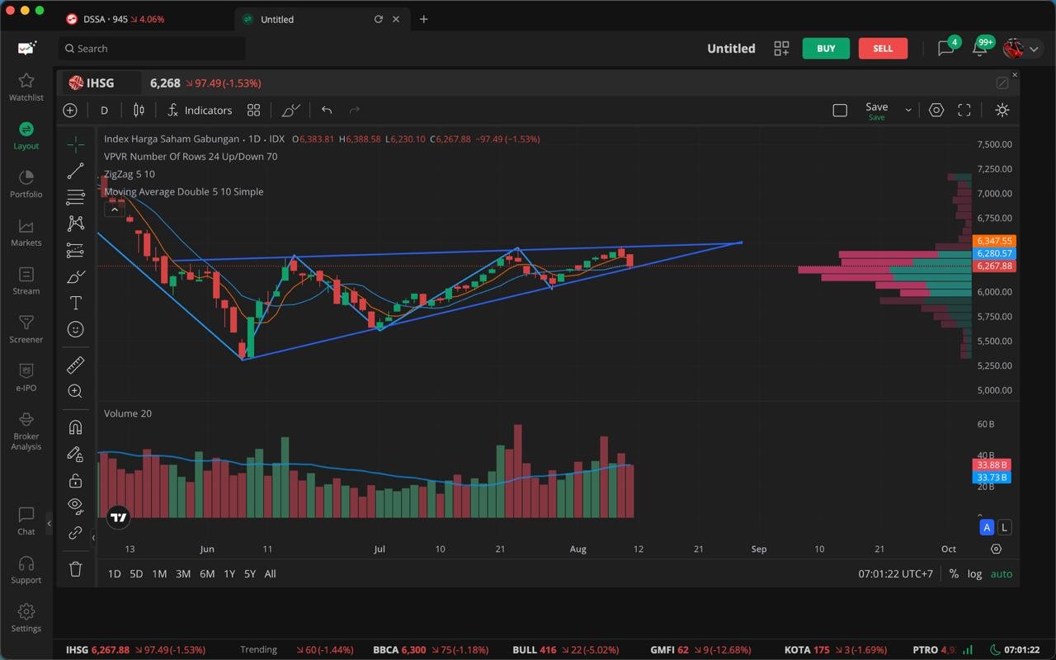Select the forecasting position tool
This screenshot has height=660, width=1056.
pyautogui.click(x=75, y=250)
